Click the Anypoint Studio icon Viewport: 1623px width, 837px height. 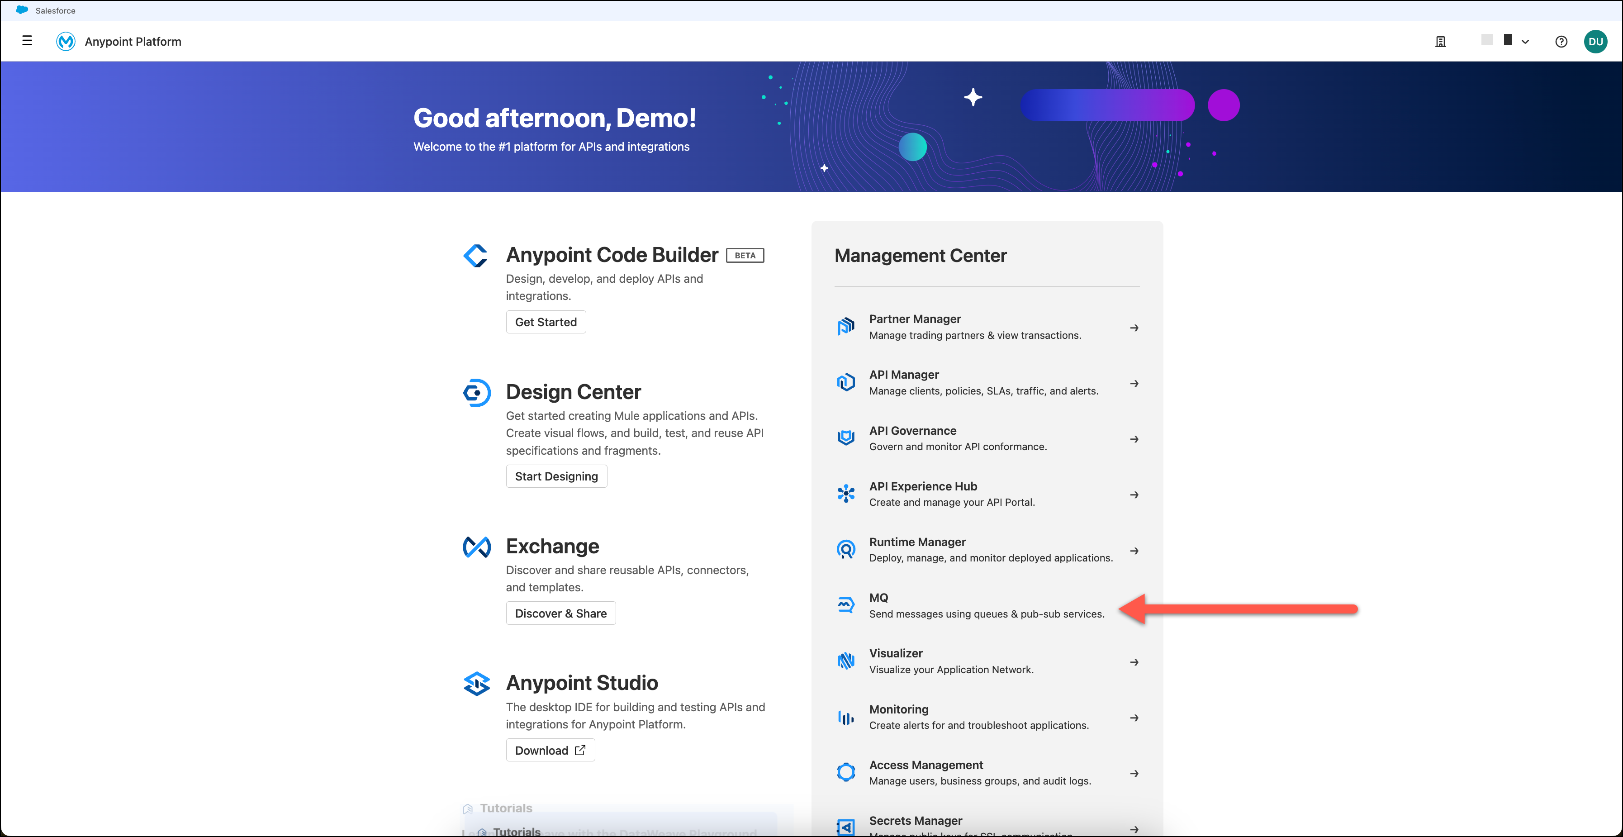477,683
